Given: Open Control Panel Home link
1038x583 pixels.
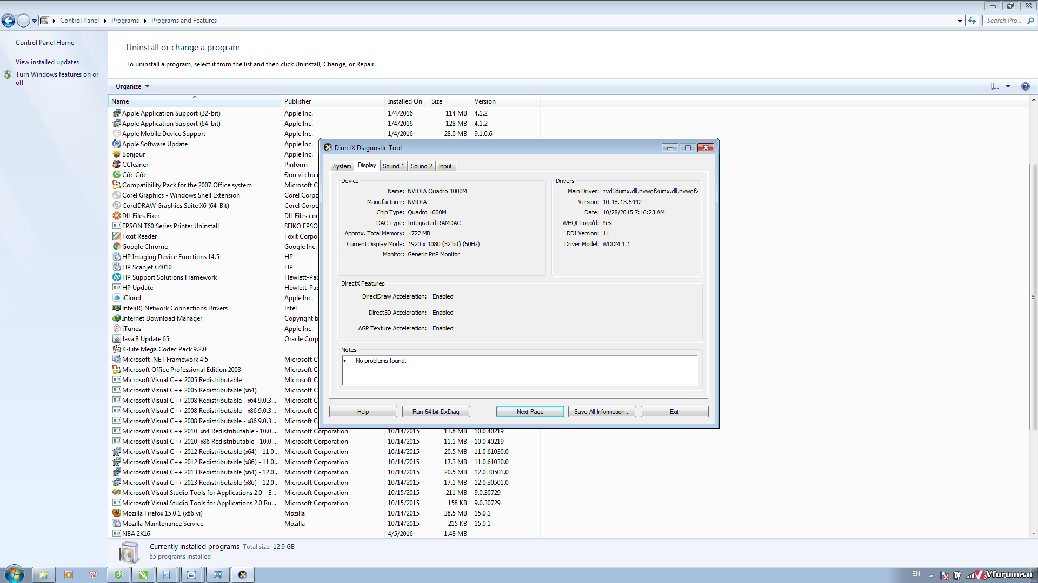Looking at the screenshot, I should click(45, 43).
